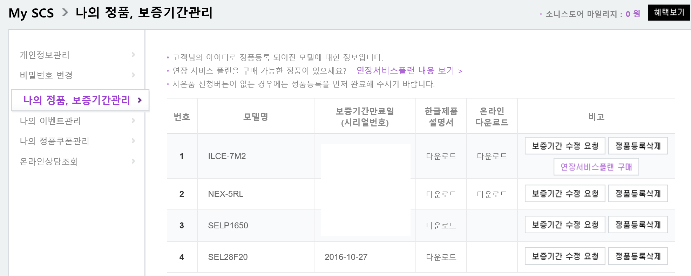Delete SEL28F20 product registration
This screenshot has height=276, width=691.
pyautogui.click(x=638, y=256)
